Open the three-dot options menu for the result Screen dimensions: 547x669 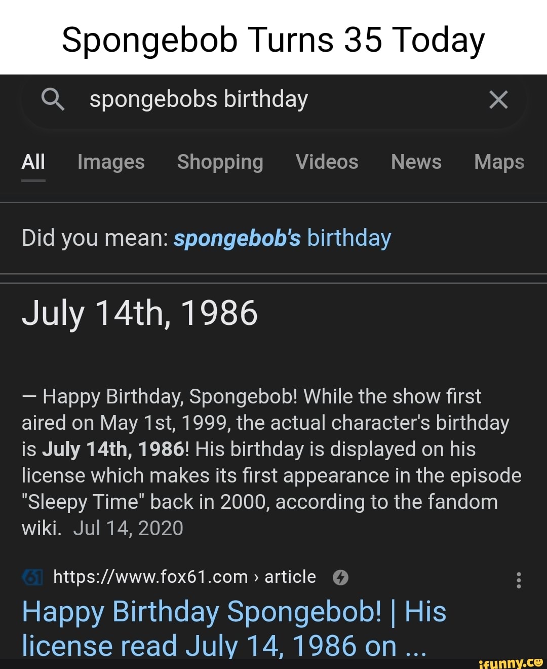(519, 580)
